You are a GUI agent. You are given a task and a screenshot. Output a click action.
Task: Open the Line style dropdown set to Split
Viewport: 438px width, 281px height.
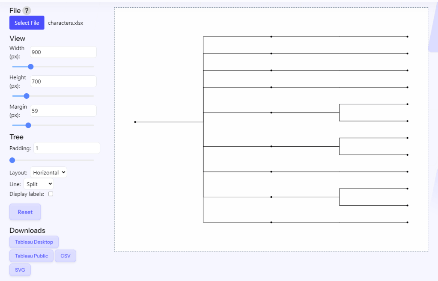pyautogui.click(x=38, y=184)
